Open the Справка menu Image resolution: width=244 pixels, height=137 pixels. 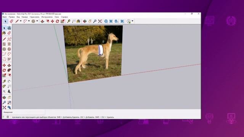[64, 17]
